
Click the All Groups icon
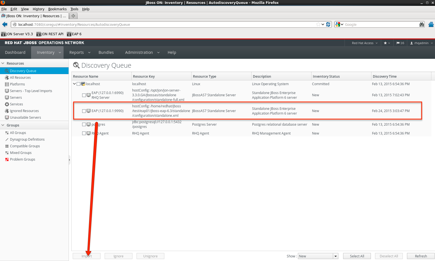tap(7, 133)
